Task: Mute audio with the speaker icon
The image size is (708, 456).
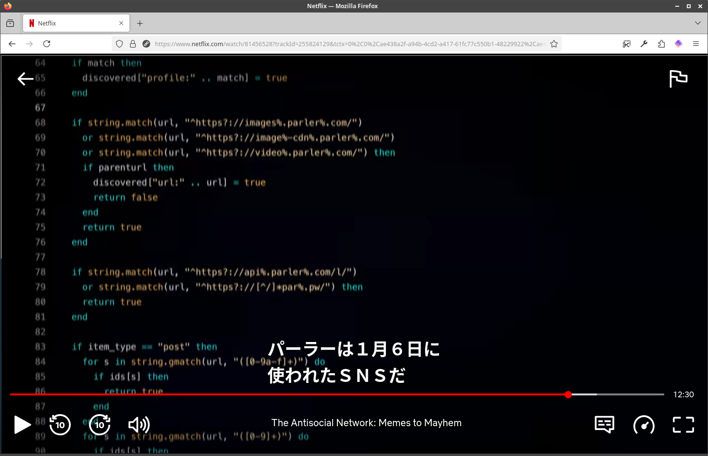Action: (139, 425)
